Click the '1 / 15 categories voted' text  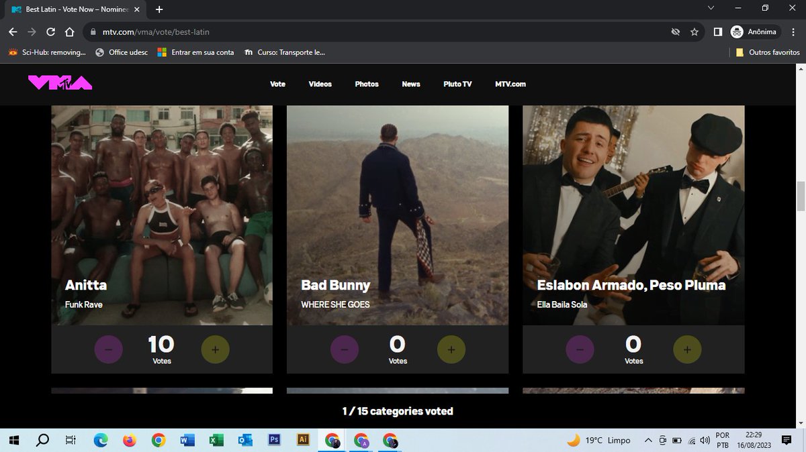[398, 411]
